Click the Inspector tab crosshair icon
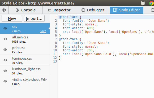 [x=50, y=10]
